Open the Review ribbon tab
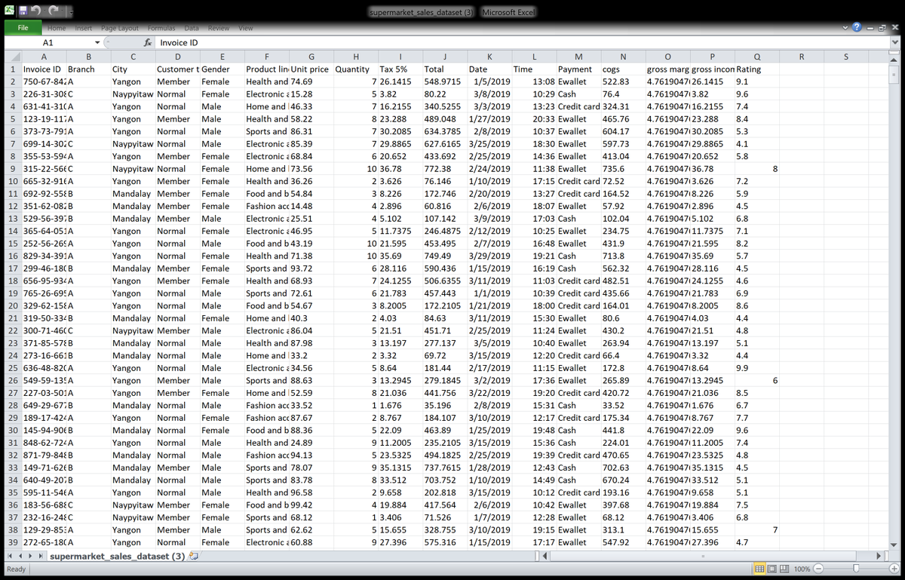Screen dimensions: 905x580 tap(219, 28)
